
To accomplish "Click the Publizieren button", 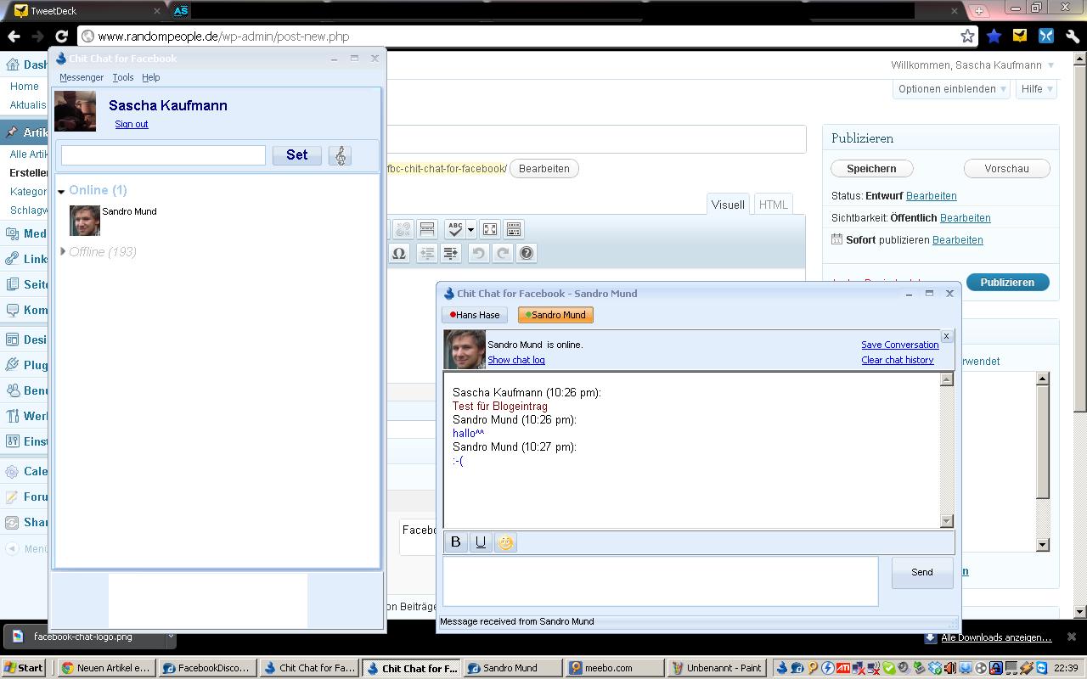I will 1006,282.
